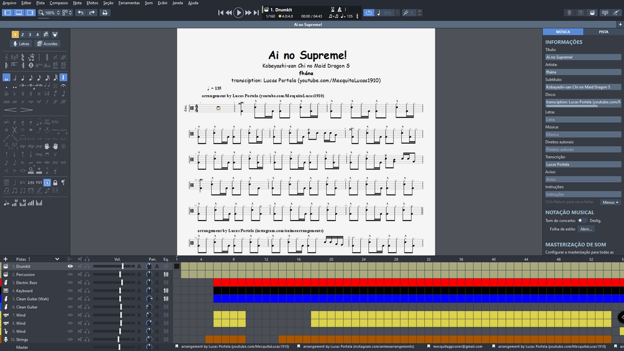Redo the last undone action
Screen dimensions: 624x351
coord(91,12)
